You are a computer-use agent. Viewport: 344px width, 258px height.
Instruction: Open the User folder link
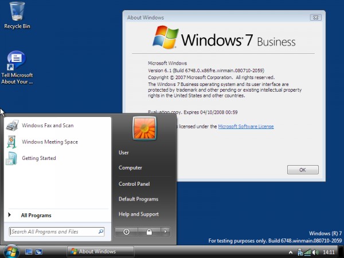click(x=123, y=153)
